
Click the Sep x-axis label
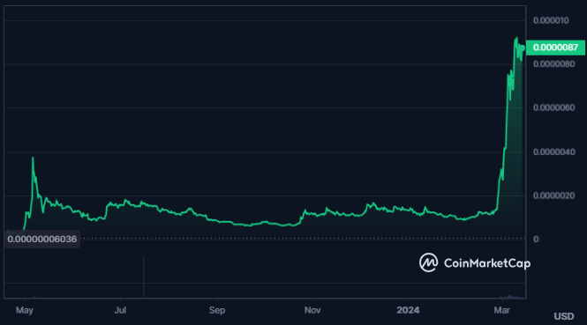coord(217,310)
